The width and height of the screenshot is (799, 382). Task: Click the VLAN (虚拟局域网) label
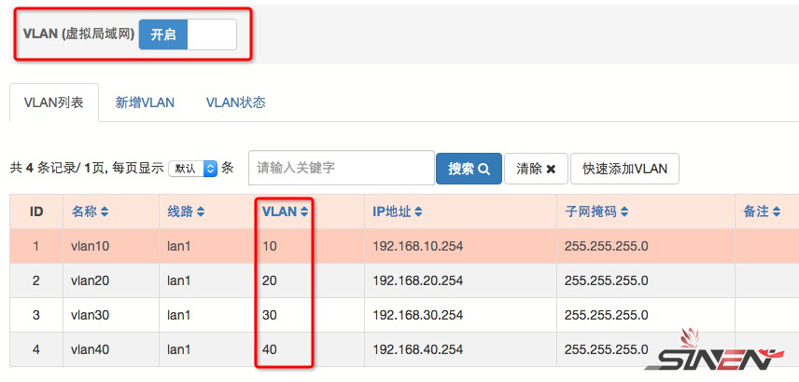click(78, 34)
